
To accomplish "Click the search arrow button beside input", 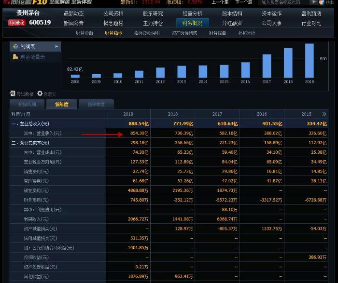I will (314, 2).
